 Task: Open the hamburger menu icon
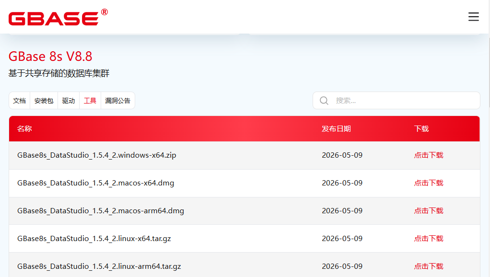click(473, 17)
